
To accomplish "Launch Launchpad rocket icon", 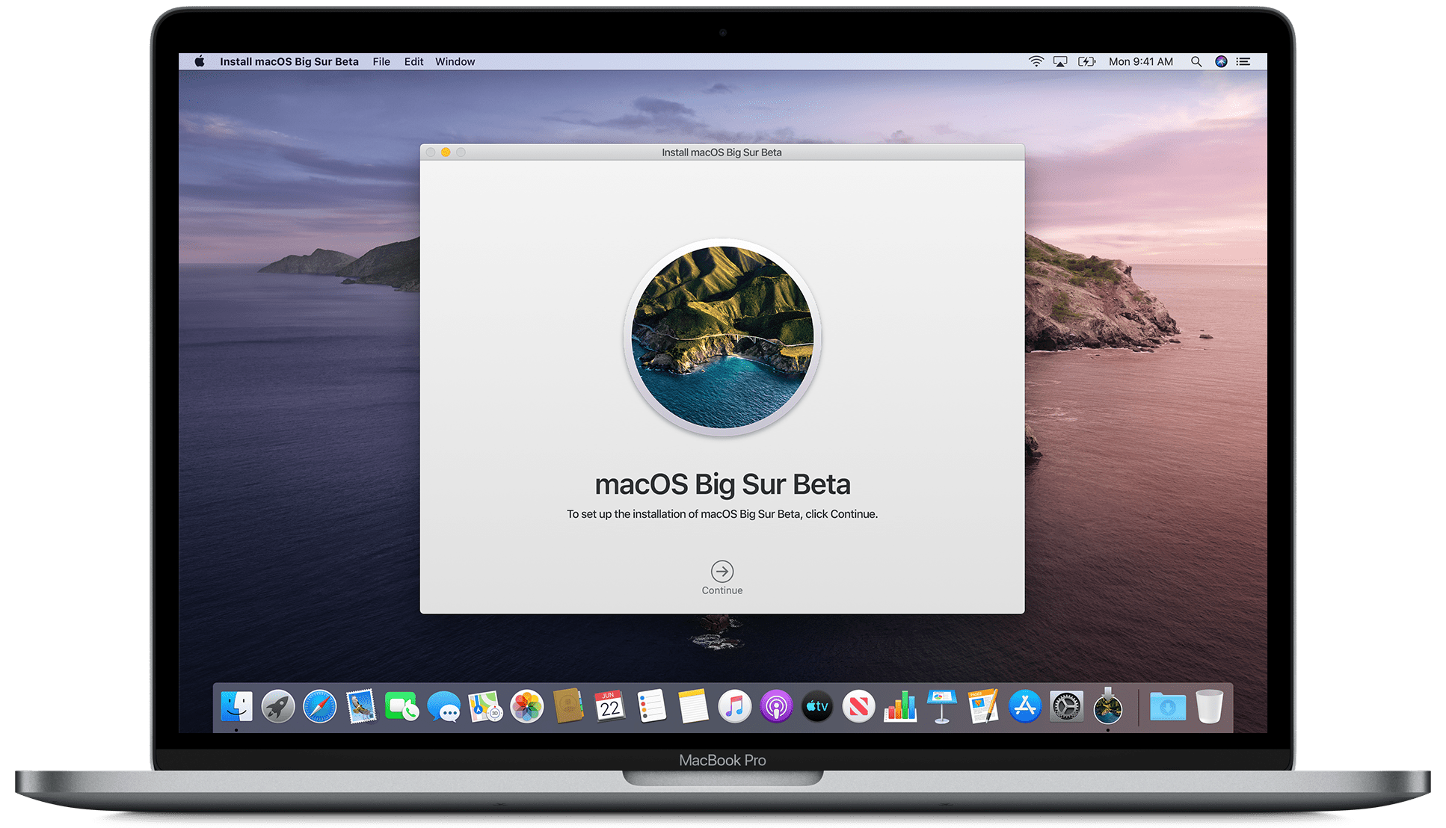I will click(x=278, y=706).
